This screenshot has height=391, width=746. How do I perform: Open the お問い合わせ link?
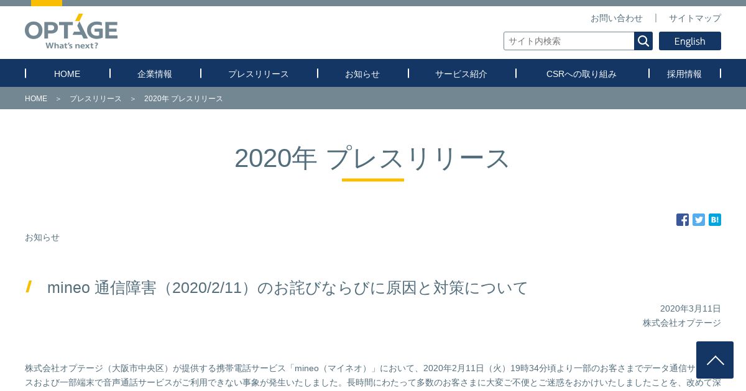[x=617, y=18]
